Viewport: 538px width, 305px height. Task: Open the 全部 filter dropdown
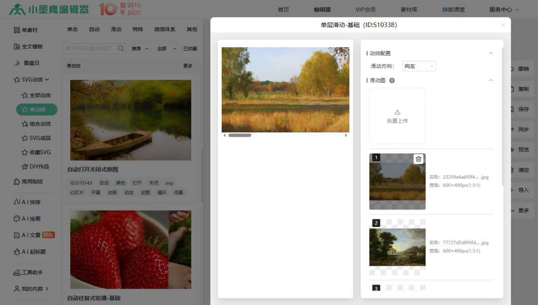click(x=167, y=49)
